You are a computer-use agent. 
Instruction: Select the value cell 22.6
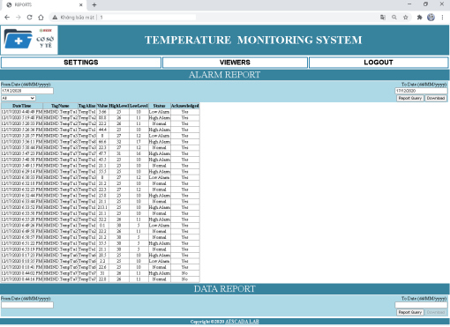(x=102, y=267)
